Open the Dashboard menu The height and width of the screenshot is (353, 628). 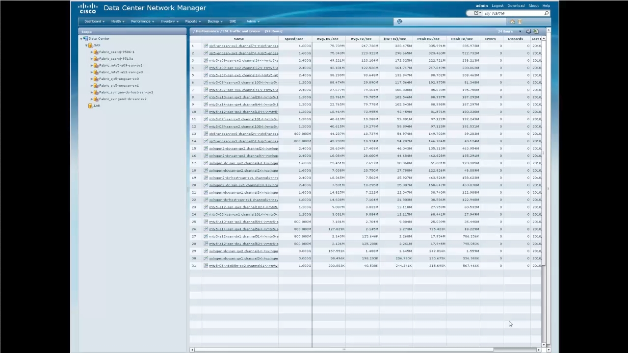coord(94,21)
